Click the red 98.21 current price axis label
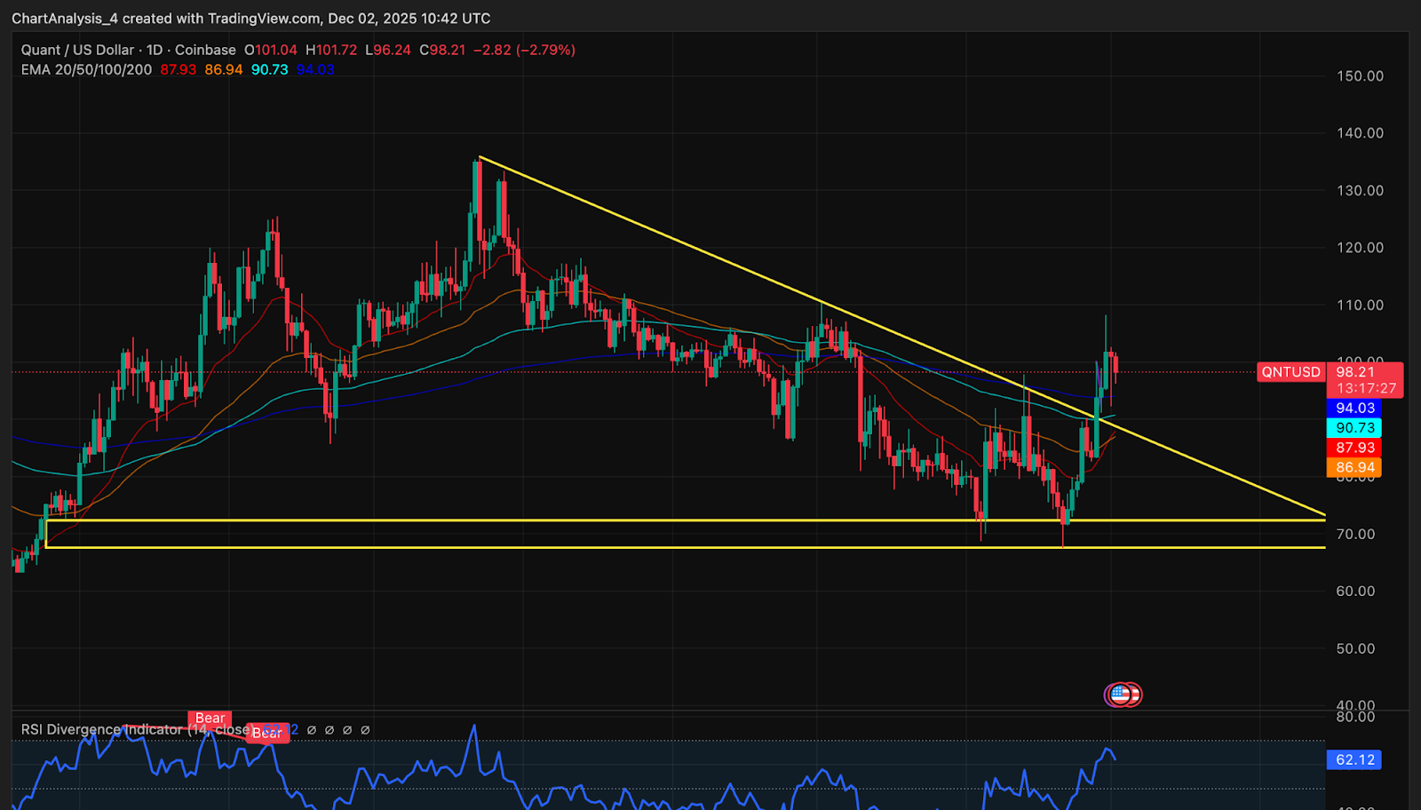This screenshot has width=1421, height=810. click(x=1355, y=372)
